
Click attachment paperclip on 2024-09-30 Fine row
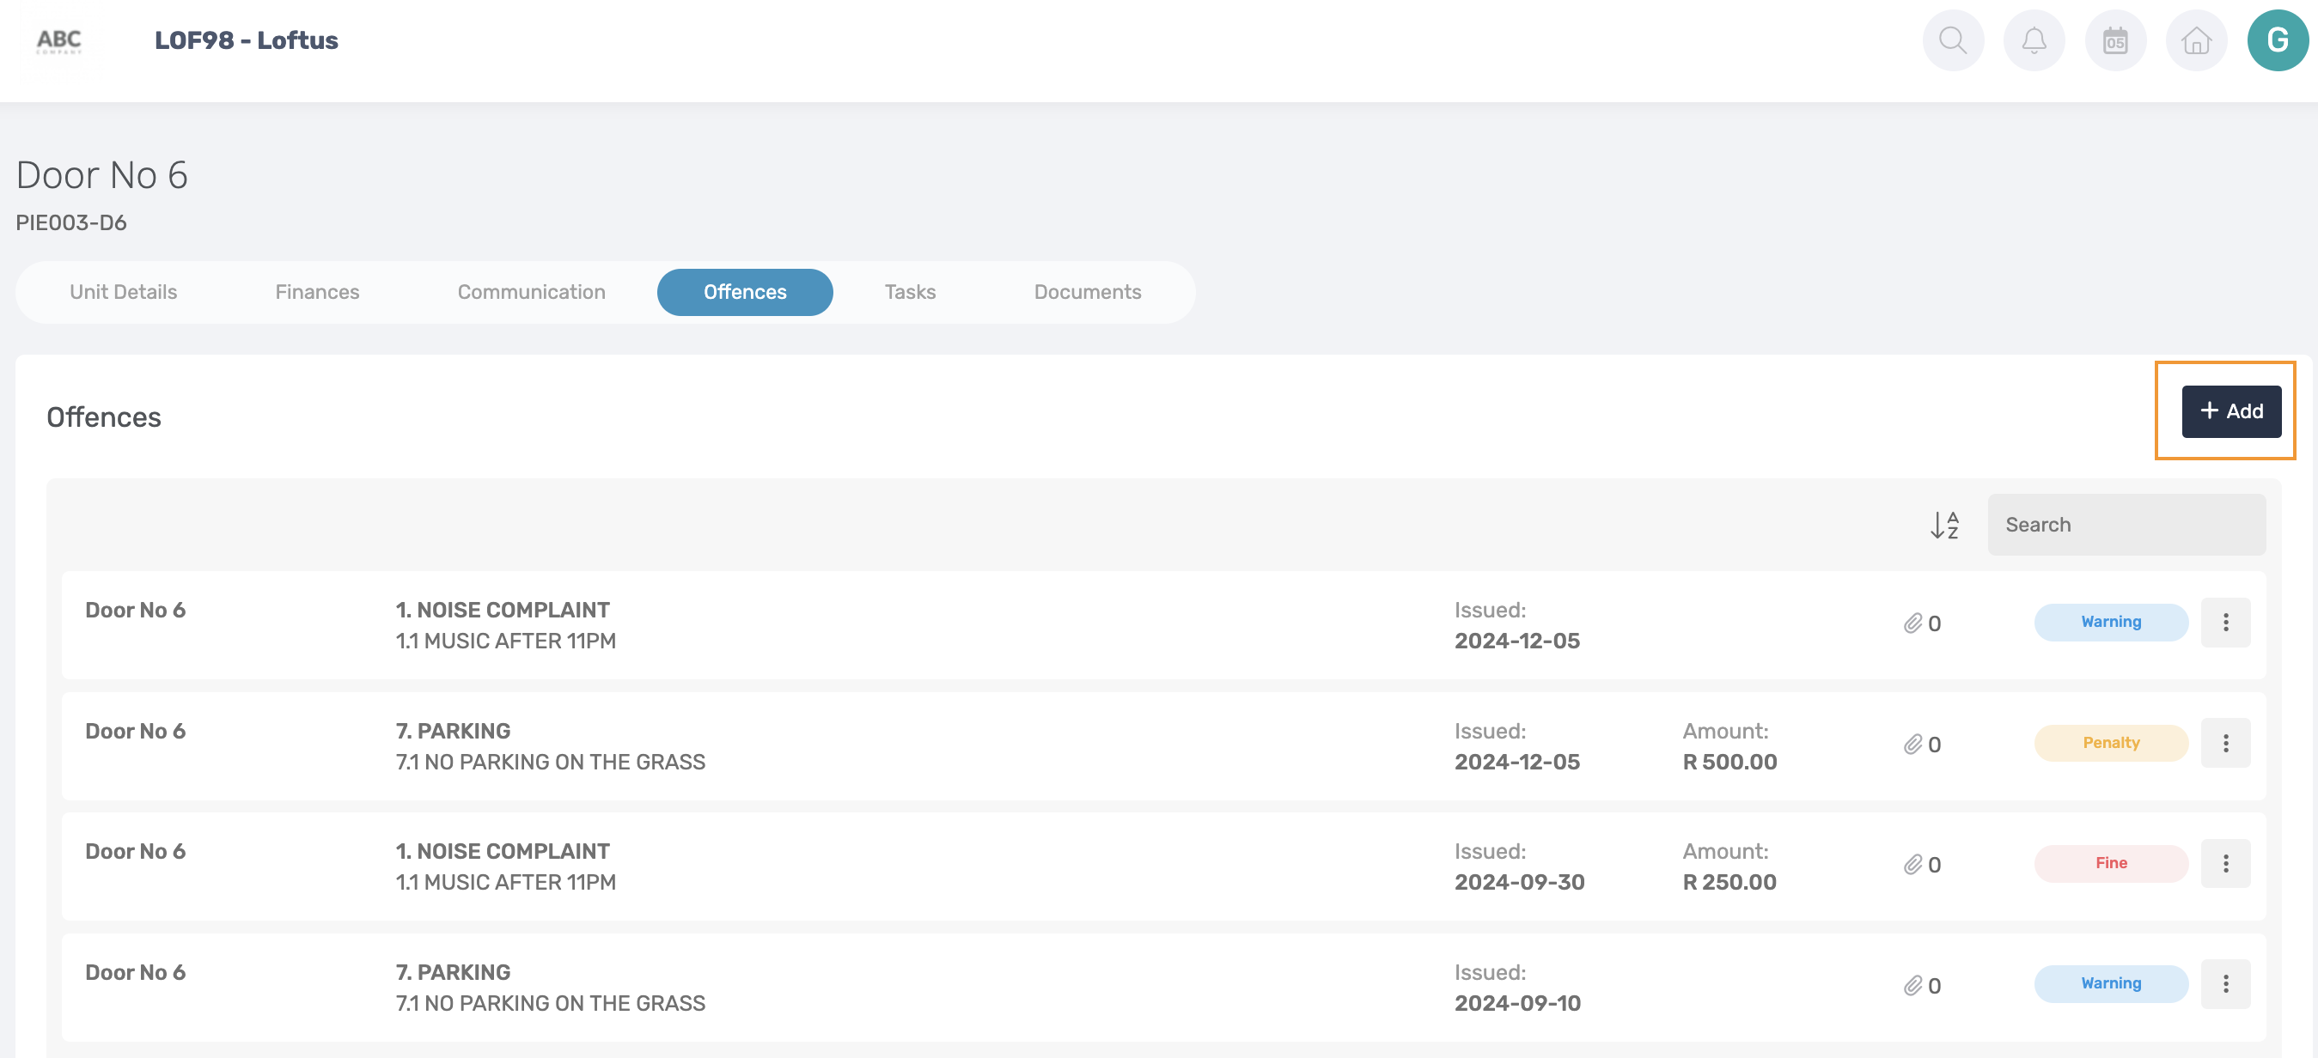click(x=1913, y=865)
